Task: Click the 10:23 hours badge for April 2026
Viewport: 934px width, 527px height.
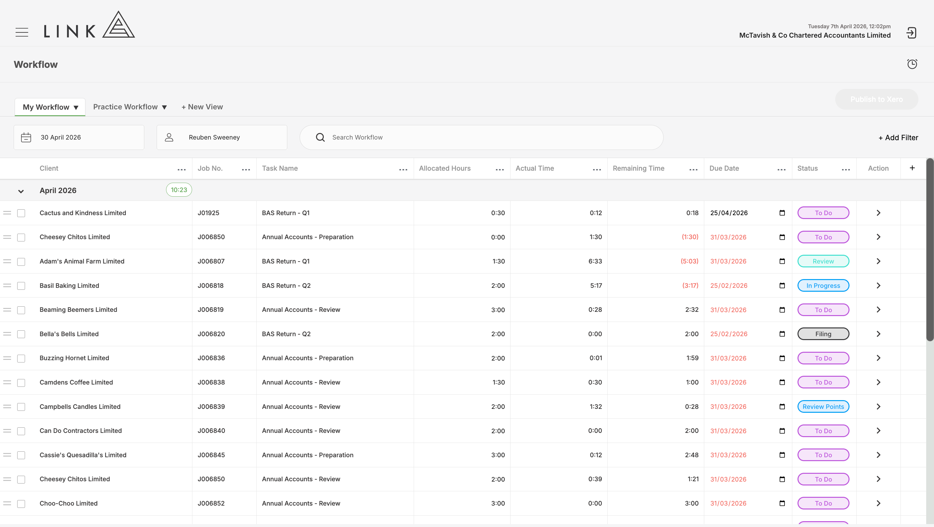Action: 179,190
